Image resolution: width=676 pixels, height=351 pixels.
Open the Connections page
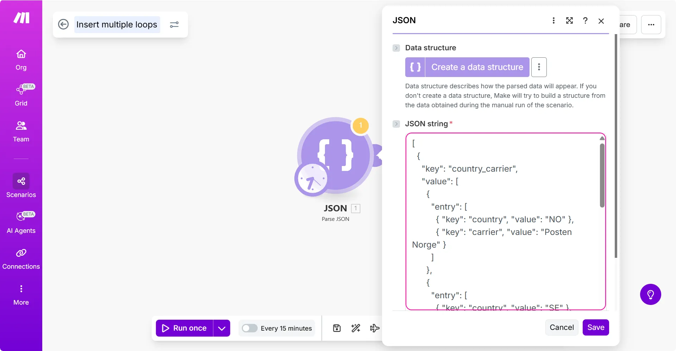tap(21, 259)
